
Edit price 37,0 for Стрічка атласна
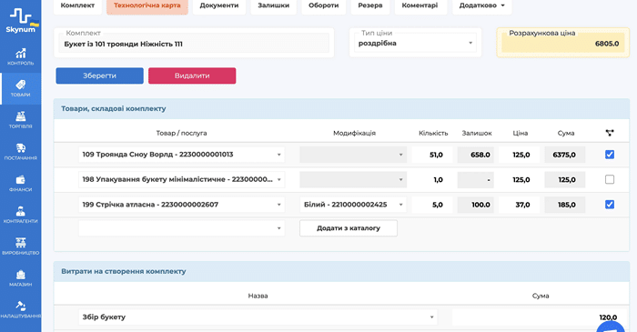click(x=519, y=205)
